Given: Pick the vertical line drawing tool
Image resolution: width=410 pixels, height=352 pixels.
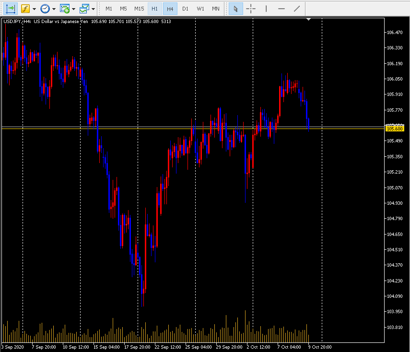Looking at the screenshot, I should (x=266, y=9).
